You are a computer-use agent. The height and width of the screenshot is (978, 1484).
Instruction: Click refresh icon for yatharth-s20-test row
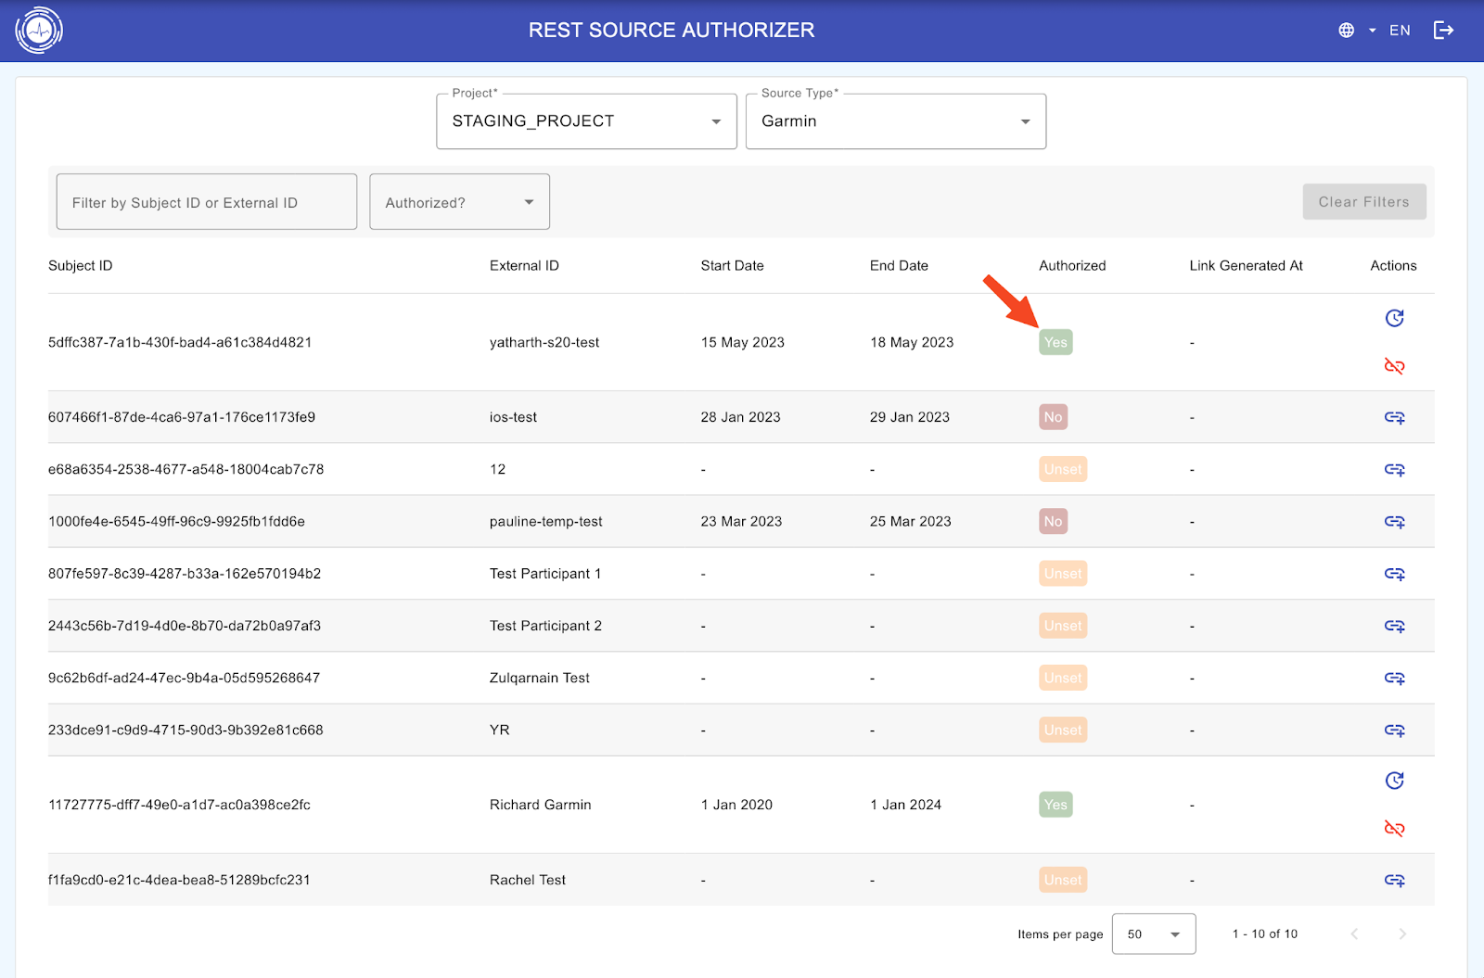click(1394, 318)
